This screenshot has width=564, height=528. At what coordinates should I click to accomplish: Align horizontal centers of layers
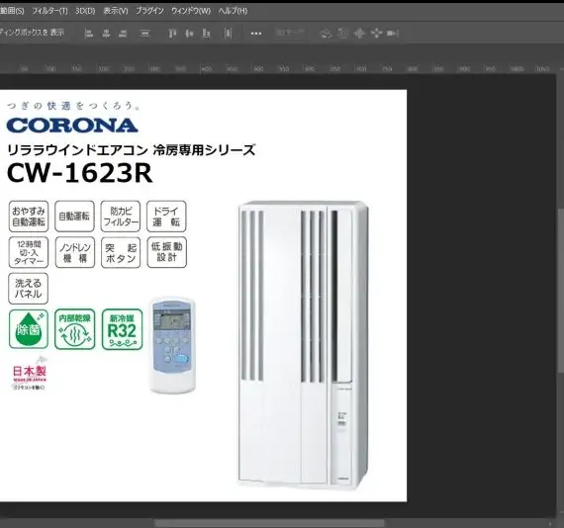pyautogui.click(x=106, y=34)
